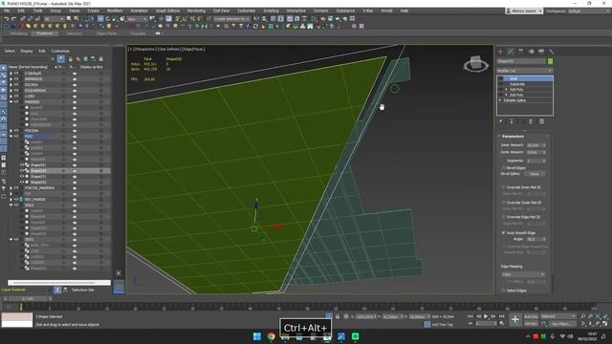
Task: Open the Rendering menu
Action: click(x=196, y=11)
